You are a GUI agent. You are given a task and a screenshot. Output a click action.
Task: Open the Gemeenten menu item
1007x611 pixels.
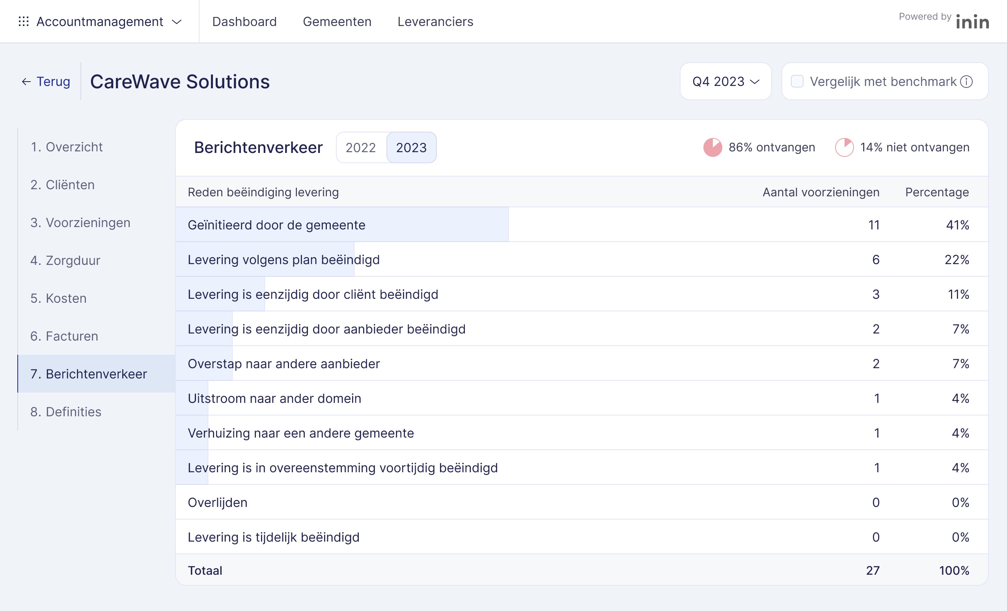point(337,22)
